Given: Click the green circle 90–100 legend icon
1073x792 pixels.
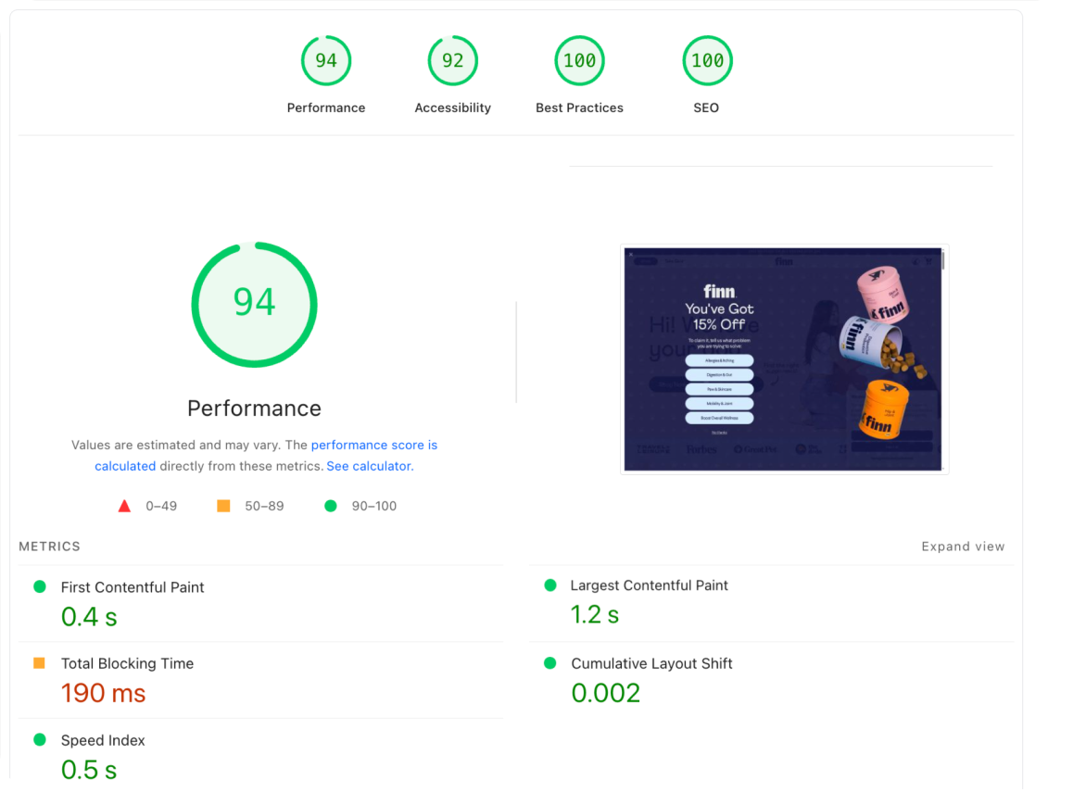Looking at the screenshot, I should [x=331, y=506].
